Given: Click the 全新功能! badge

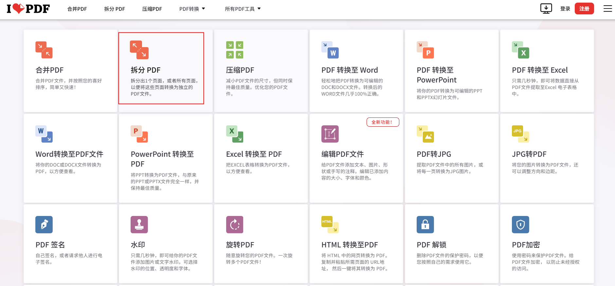Looking at the screenshot, I should pyautogui.click(x=383, y=122).
